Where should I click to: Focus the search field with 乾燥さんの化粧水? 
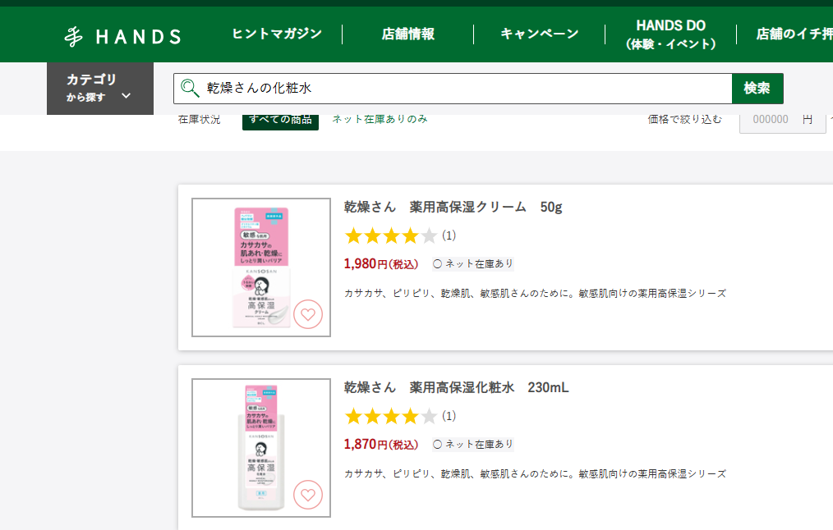coord(453,88)
